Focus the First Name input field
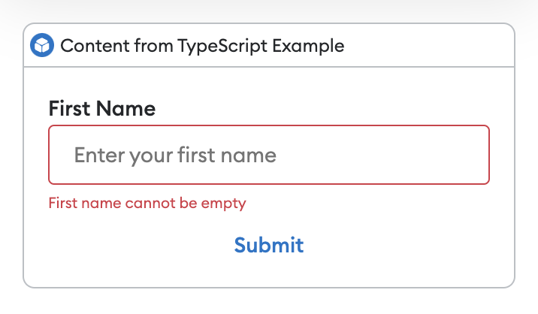Image resolution: width=538 pixels, height=314 pixels. click(269, 155)
